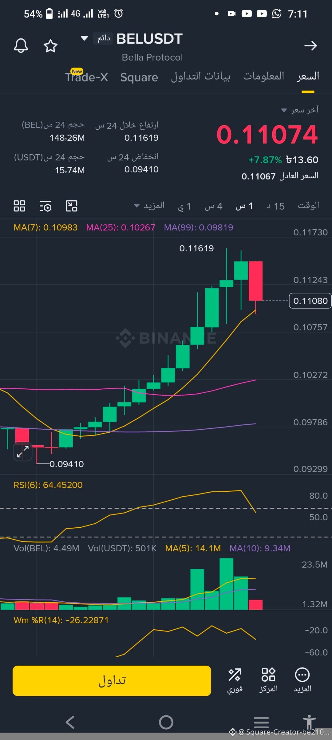Open the pair selector dropdown arrow beside BELUSDT
This screenshot has width=332, height=740.
pos(84,38)
